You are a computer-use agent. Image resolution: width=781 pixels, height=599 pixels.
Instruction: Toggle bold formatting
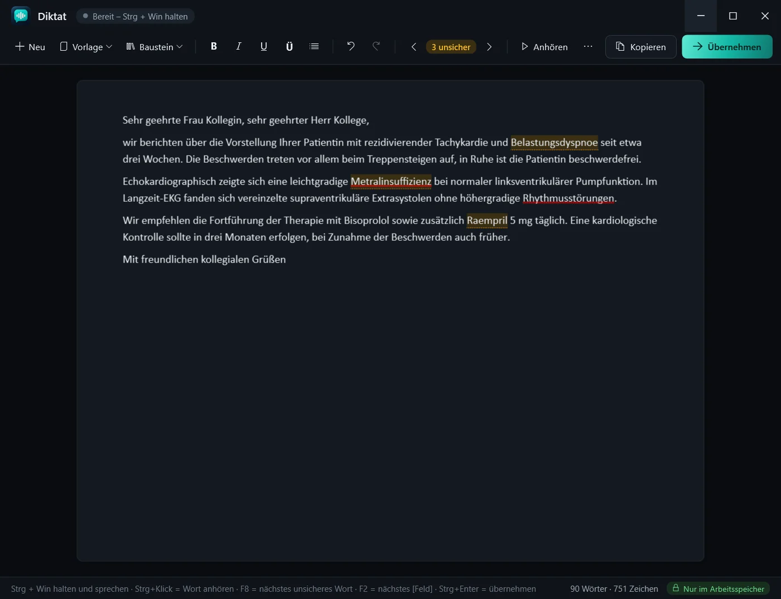click(x=214, y=47)
